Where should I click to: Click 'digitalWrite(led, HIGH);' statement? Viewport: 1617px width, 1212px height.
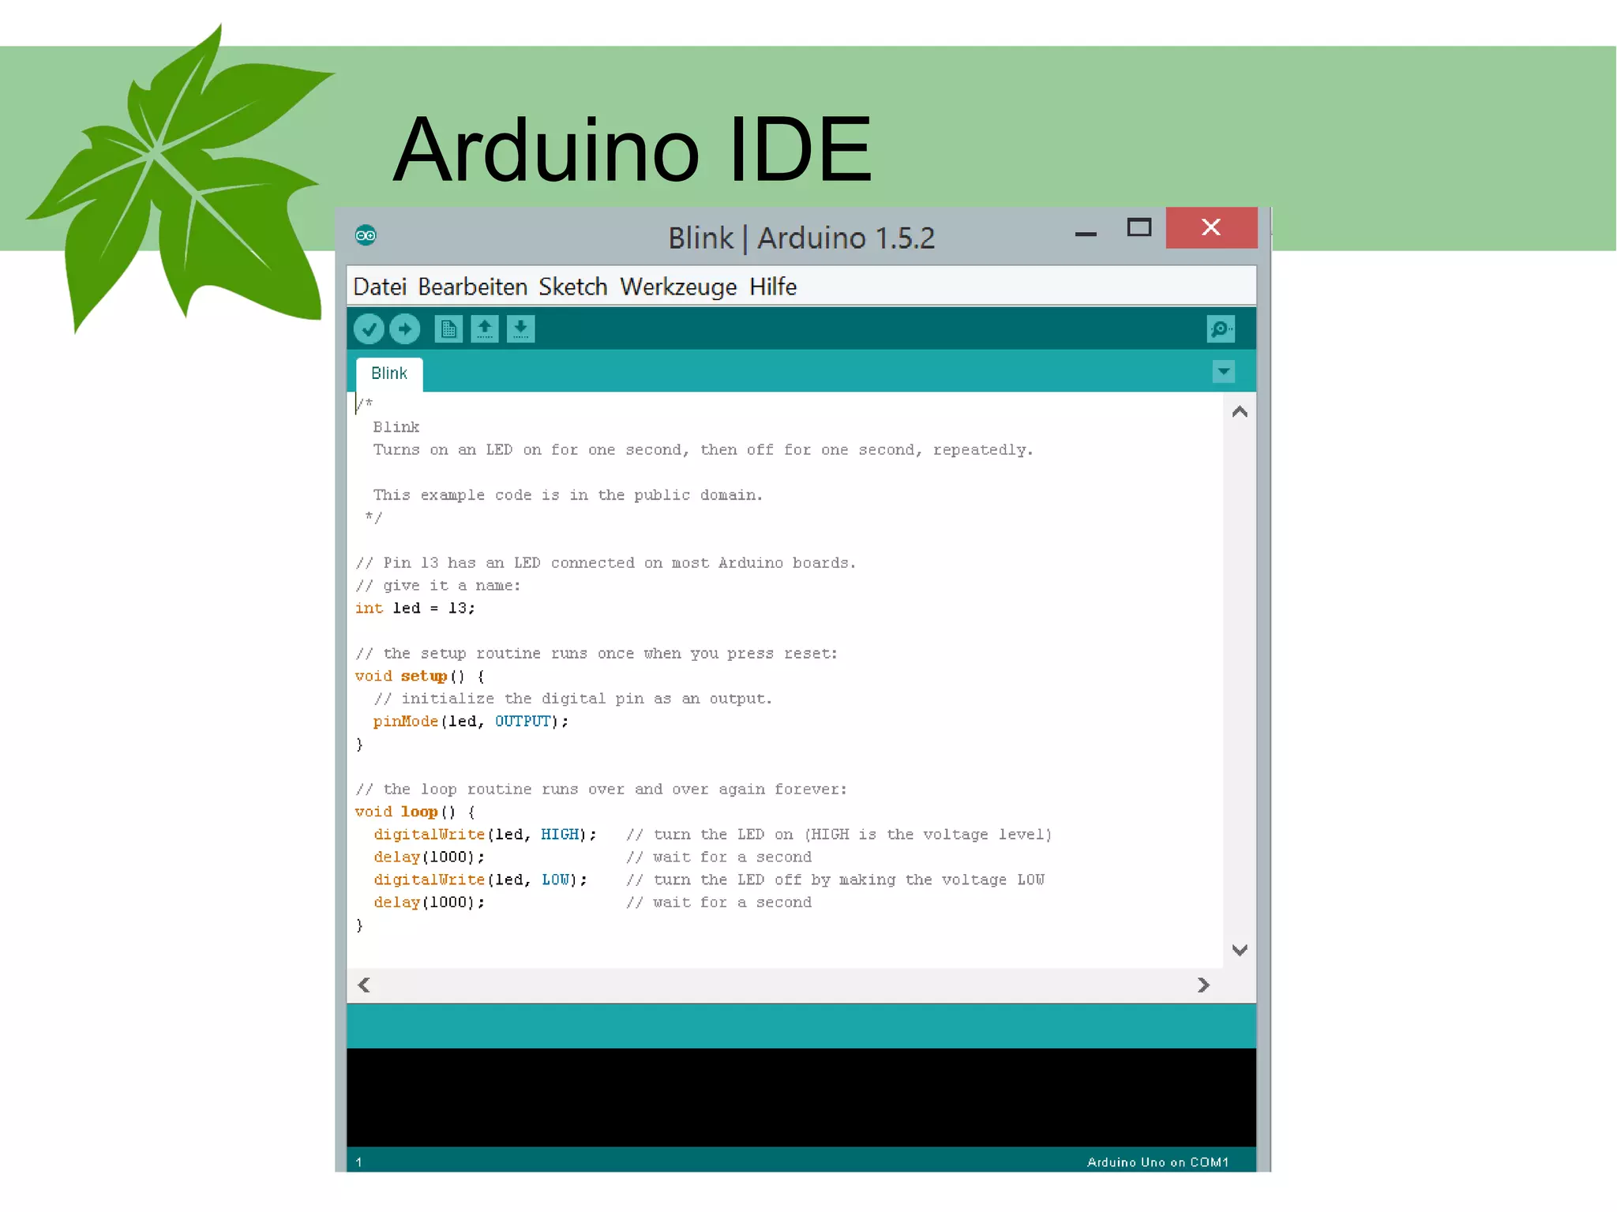(485, 835)
